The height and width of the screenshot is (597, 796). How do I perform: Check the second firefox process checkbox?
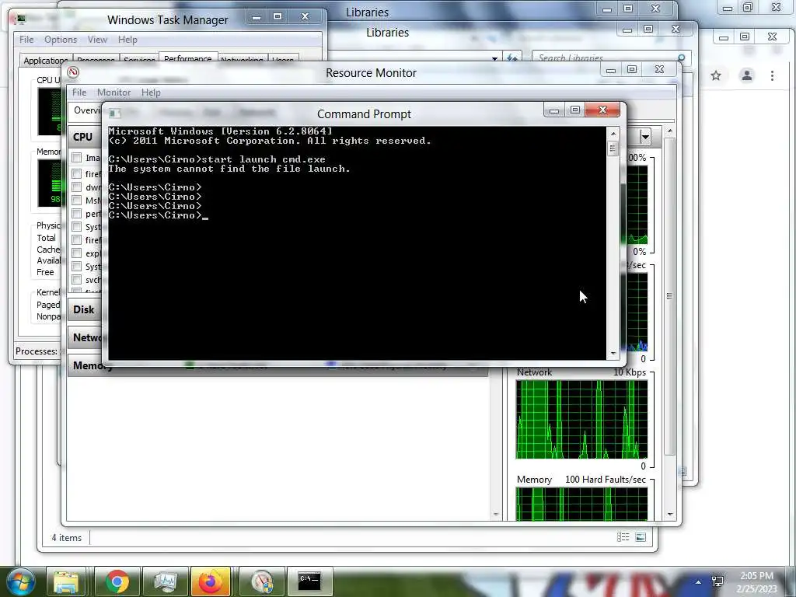coord(77,239)
